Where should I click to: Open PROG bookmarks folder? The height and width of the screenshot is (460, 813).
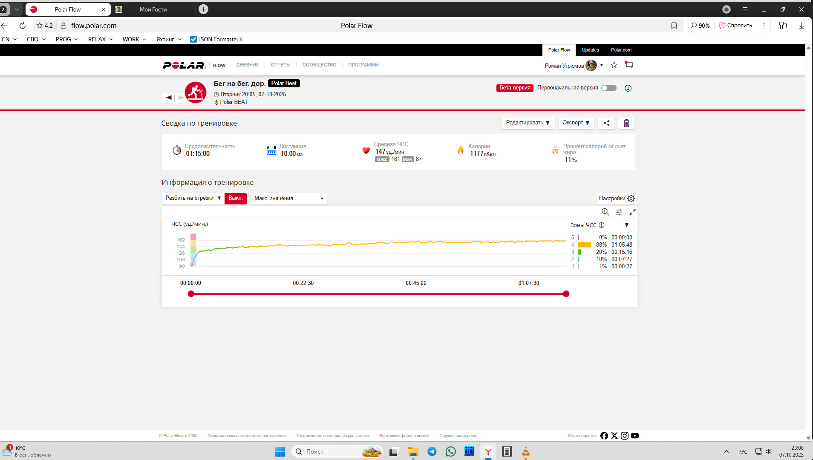67,39
